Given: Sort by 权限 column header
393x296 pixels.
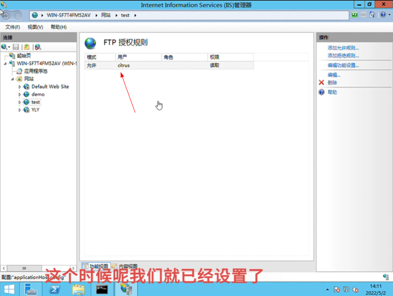Looking at the screenshot, I should point(231,57).
